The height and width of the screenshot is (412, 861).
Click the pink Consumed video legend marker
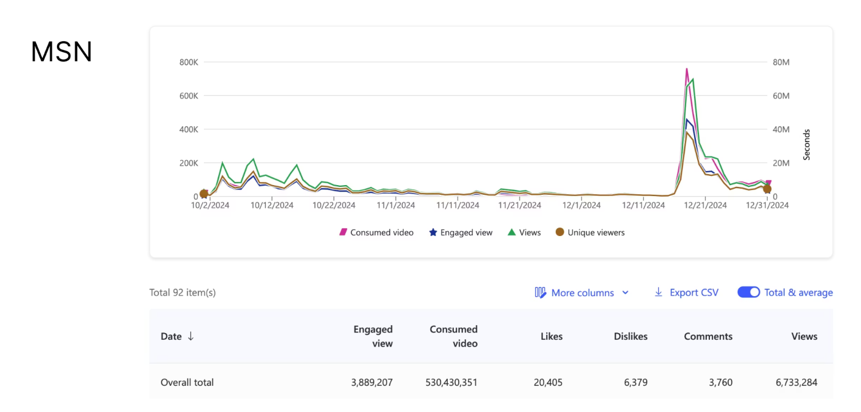click(x=343, y=232)
